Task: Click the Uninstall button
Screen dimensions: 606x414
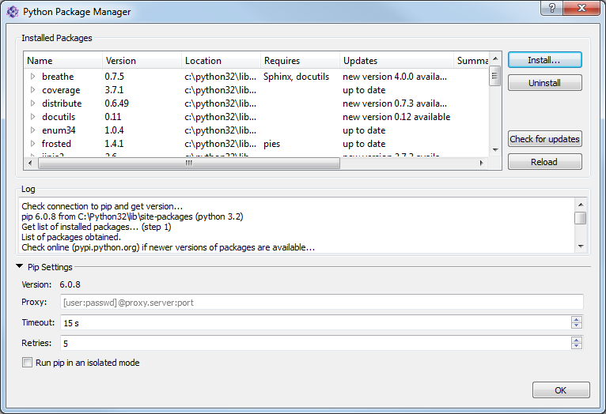Action: click(x=544, y=83)
